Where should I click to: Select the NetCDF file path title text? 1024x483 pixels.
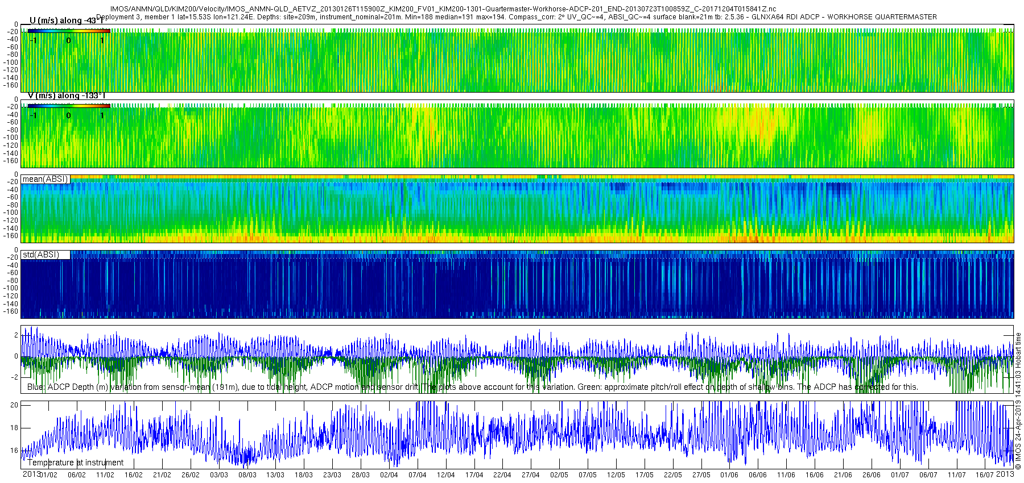coord(443,9)
